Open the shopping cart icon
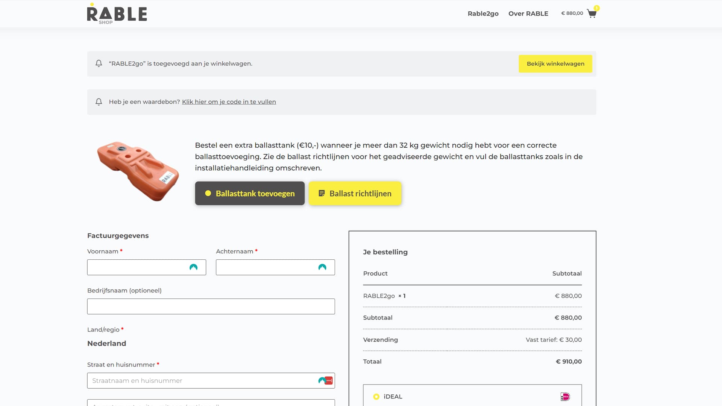Image resolution: width=722 pixels, height=406 pixels. point(592,14)
